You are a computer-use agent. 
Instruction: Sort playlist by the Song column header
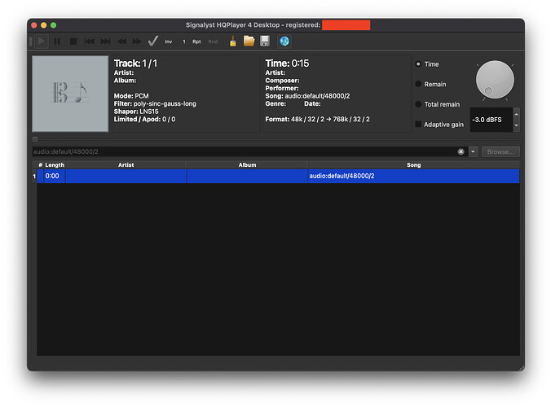coord(413,165)
